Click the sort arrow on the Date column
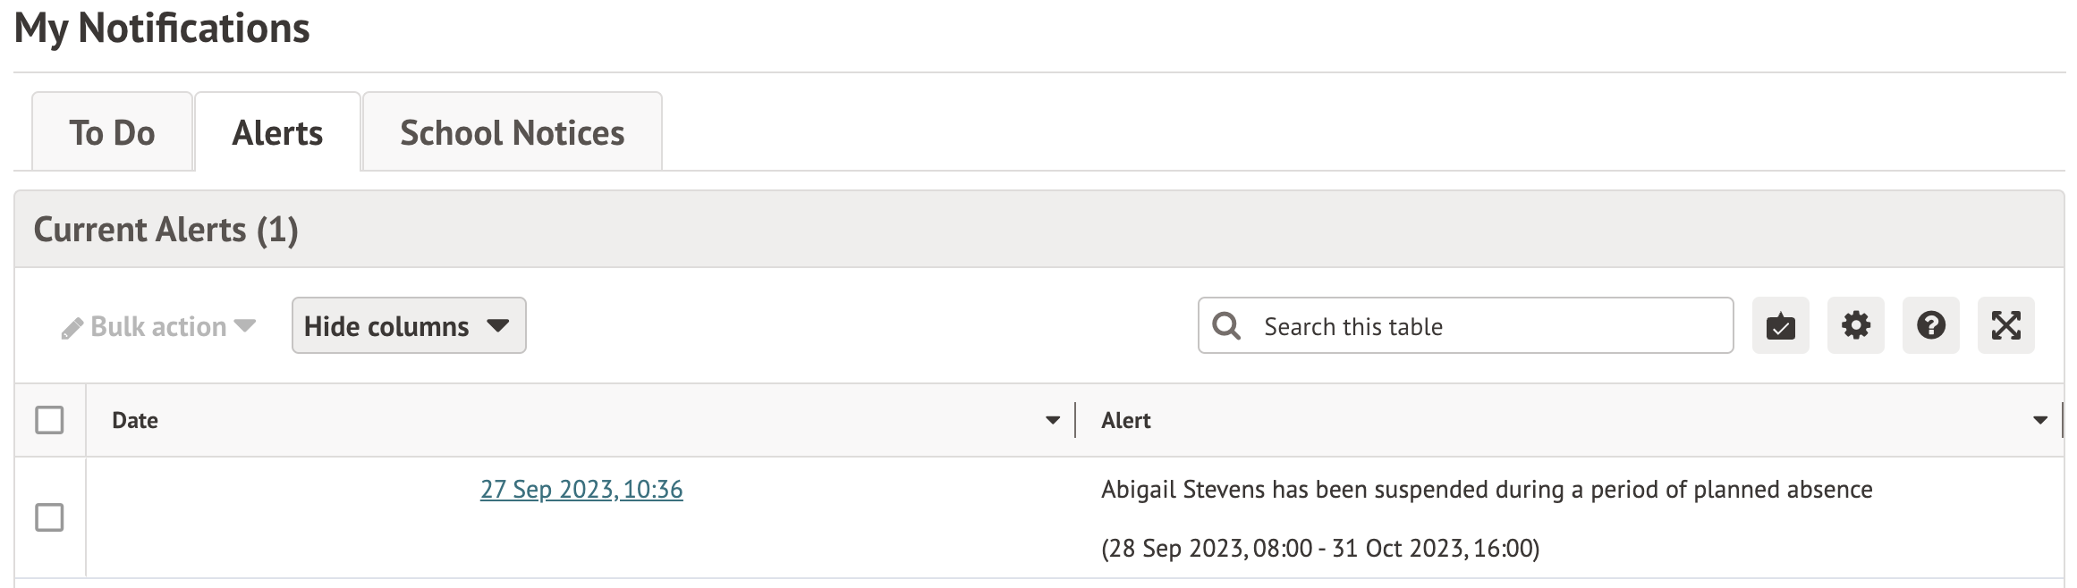The width and height of the screenshot is (2077, 588). pos(1052,420)
